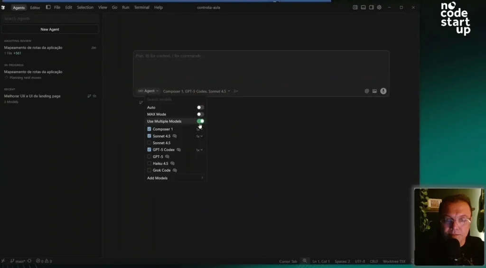Open settings via the gear icon
The height and width of the screenshot is (268, 486).
(x=379, y=8)
